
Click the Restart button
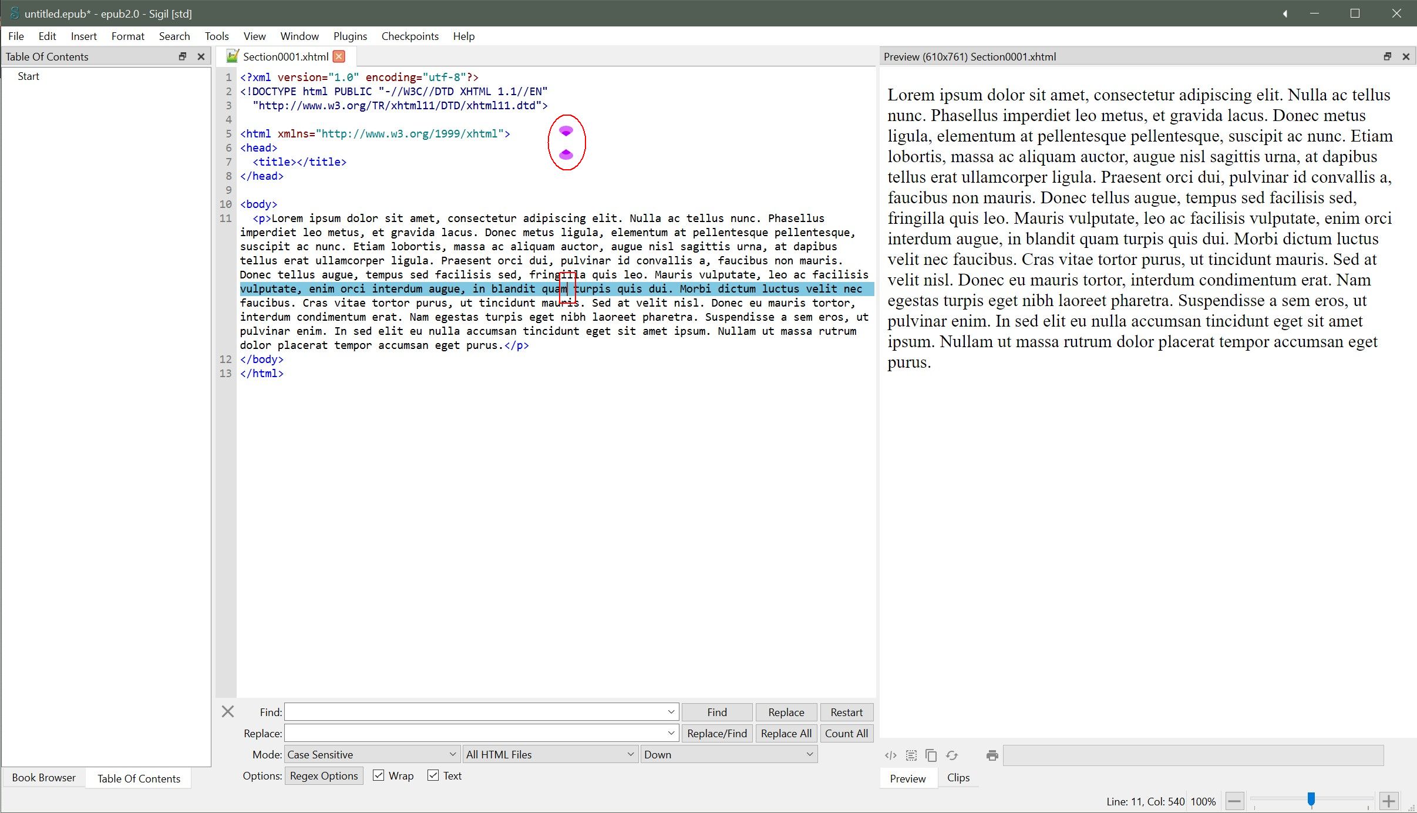click(x=846, y=712)
